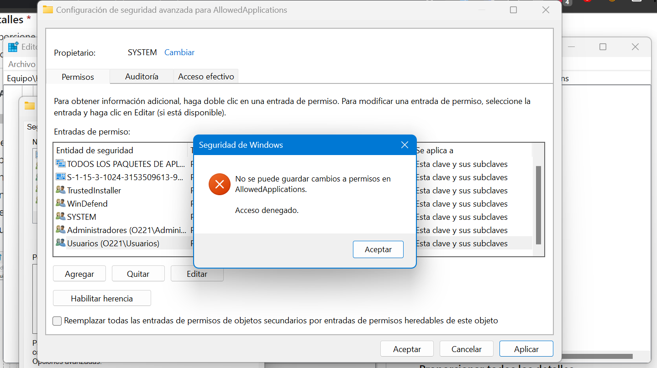Click the red error icon in the dialog
The width and height of the screenshot is (657, 368).
coord(219,184)
